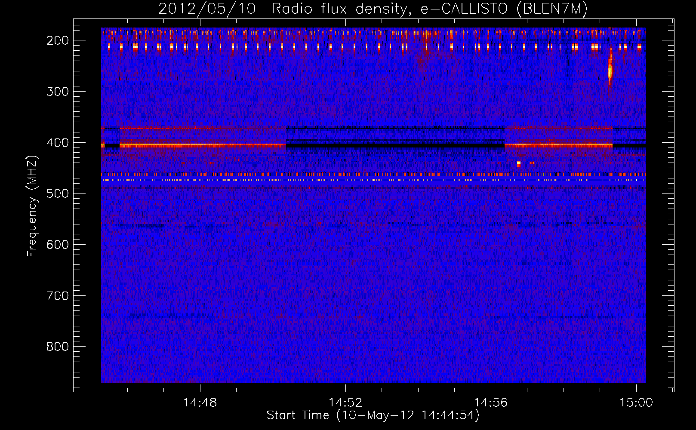This screenshot has height=430, width=696.
Task: Click the 'Start Time (10-May-12 14:44:54)' label
Action: (373, 415)
